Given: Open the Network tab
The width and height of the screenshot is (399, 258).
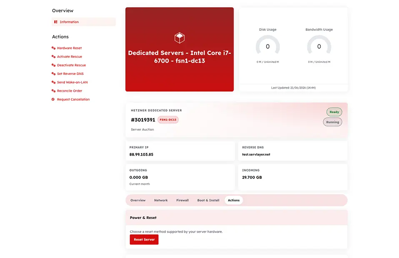Looking at the screenshot, I should point(161,200).
